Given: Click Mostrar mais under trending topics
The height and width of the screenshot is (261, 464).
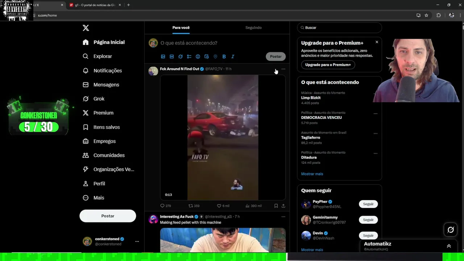Looking at the screenshot, I should click(x=312, y=174).
